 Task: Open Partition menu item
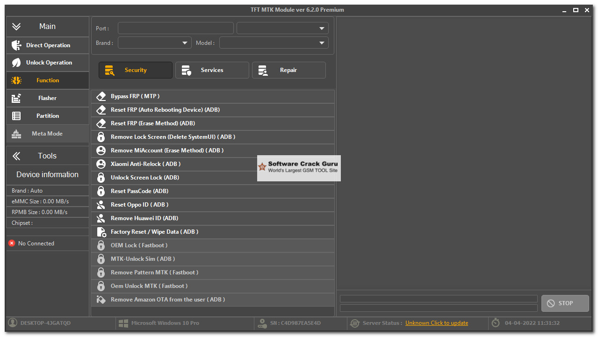(48, 116)
